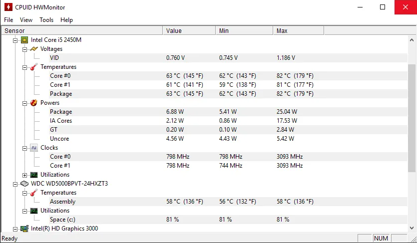The height and width of the screenshot is (243, 417).
Task: Click the scrollbar down arrow
Action: point(412,228)
